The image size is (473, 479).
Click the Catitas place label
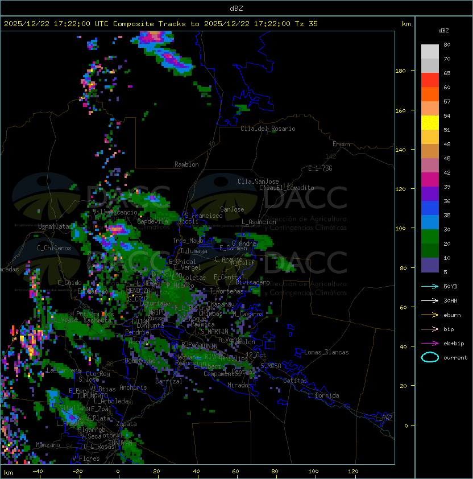295,381
